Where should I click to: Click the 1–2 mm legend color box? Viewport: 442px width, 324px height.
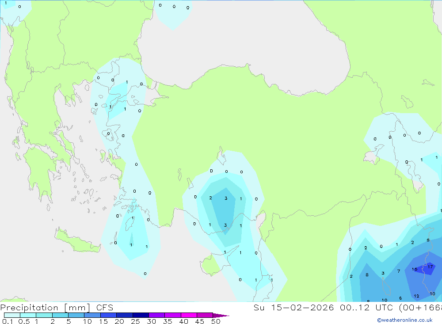pyautogui.click(x=44, y=315)
